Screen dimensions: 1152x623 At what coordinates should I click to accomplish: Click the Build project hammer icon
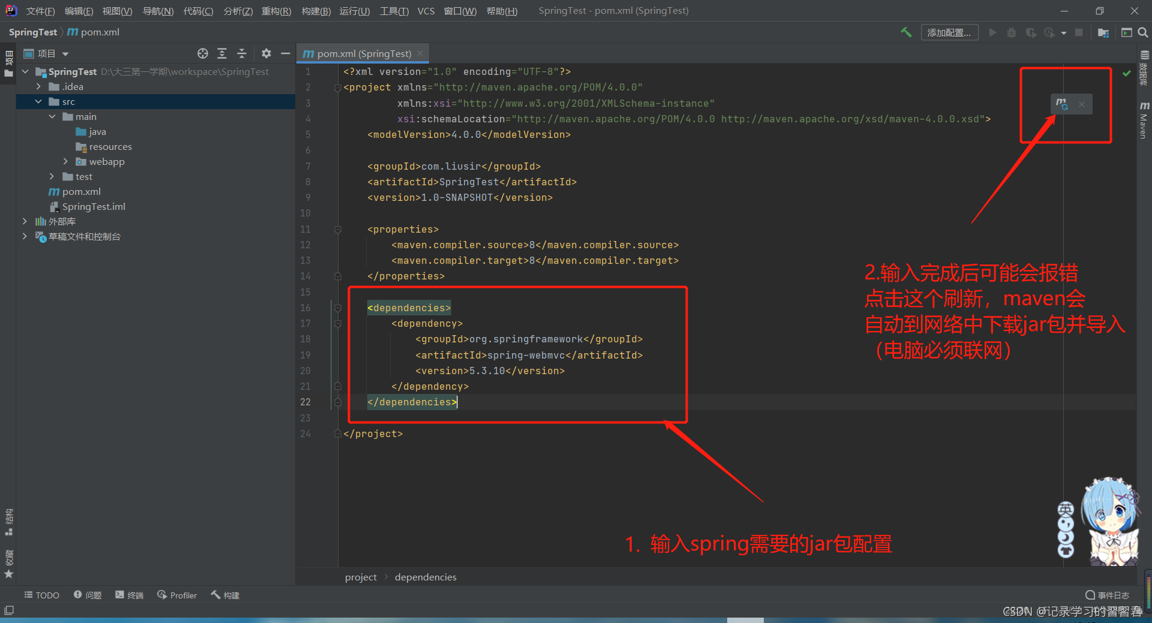[x=906, y=32]
